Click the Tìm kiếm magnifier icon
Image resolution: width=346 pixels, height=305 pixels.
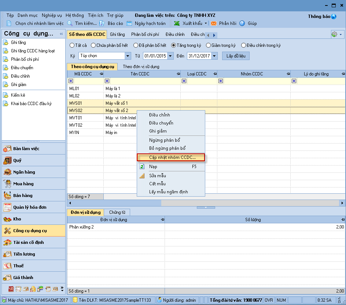click(x=70, y=23)
